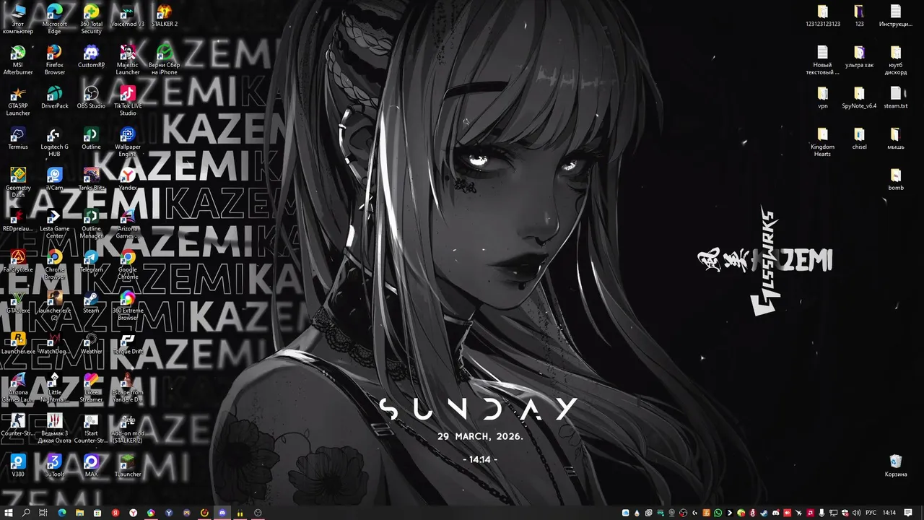Open Microsoft Store taskbar icon
The image size is (924, 520).
coord(97,513)
